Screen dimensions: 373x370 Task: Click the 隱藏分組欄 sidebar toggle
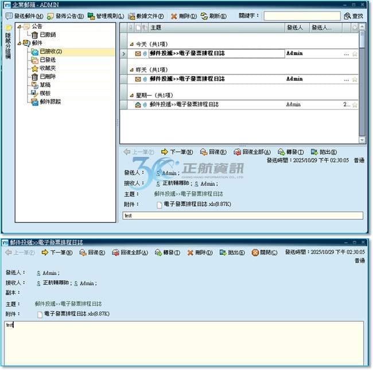(x=8, y=42)
